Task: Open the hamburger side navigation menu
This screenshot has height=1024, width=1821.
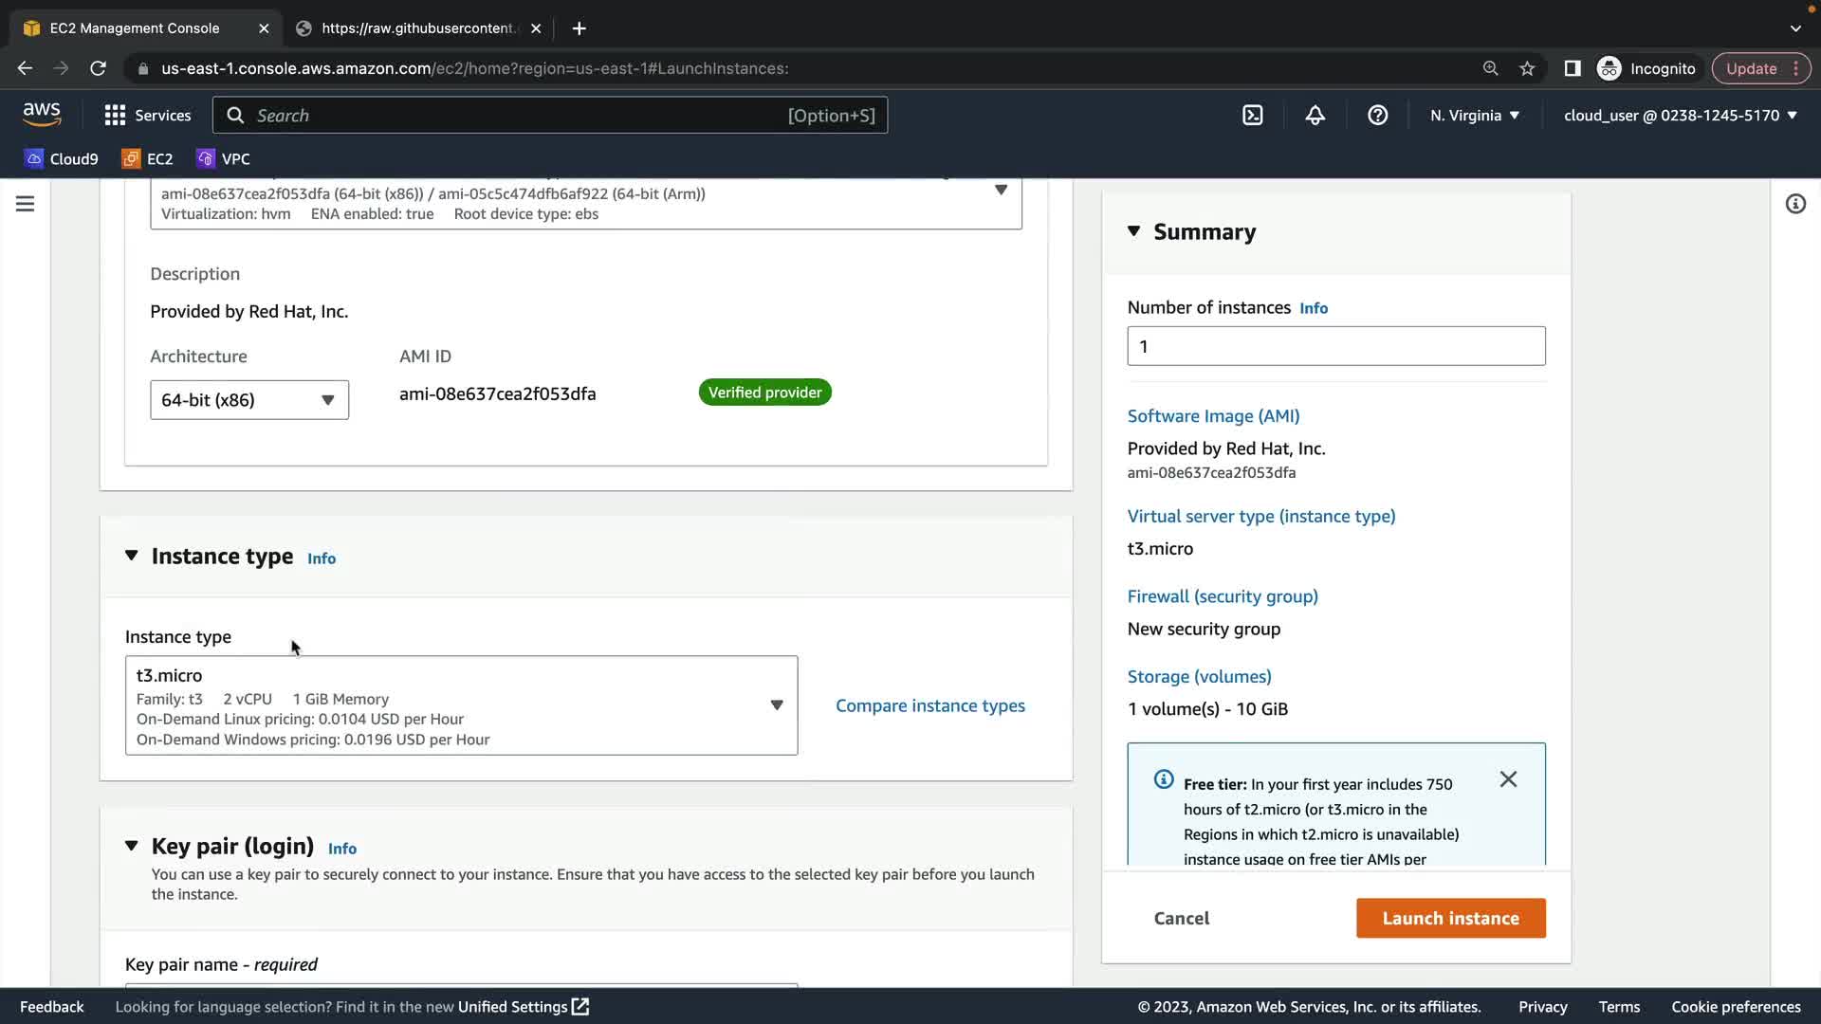Action: pos(26,204)
